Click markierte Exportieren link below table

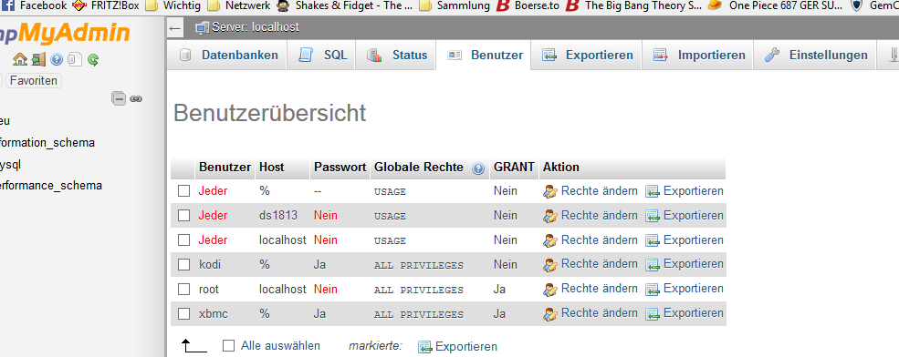coord(457,347)
